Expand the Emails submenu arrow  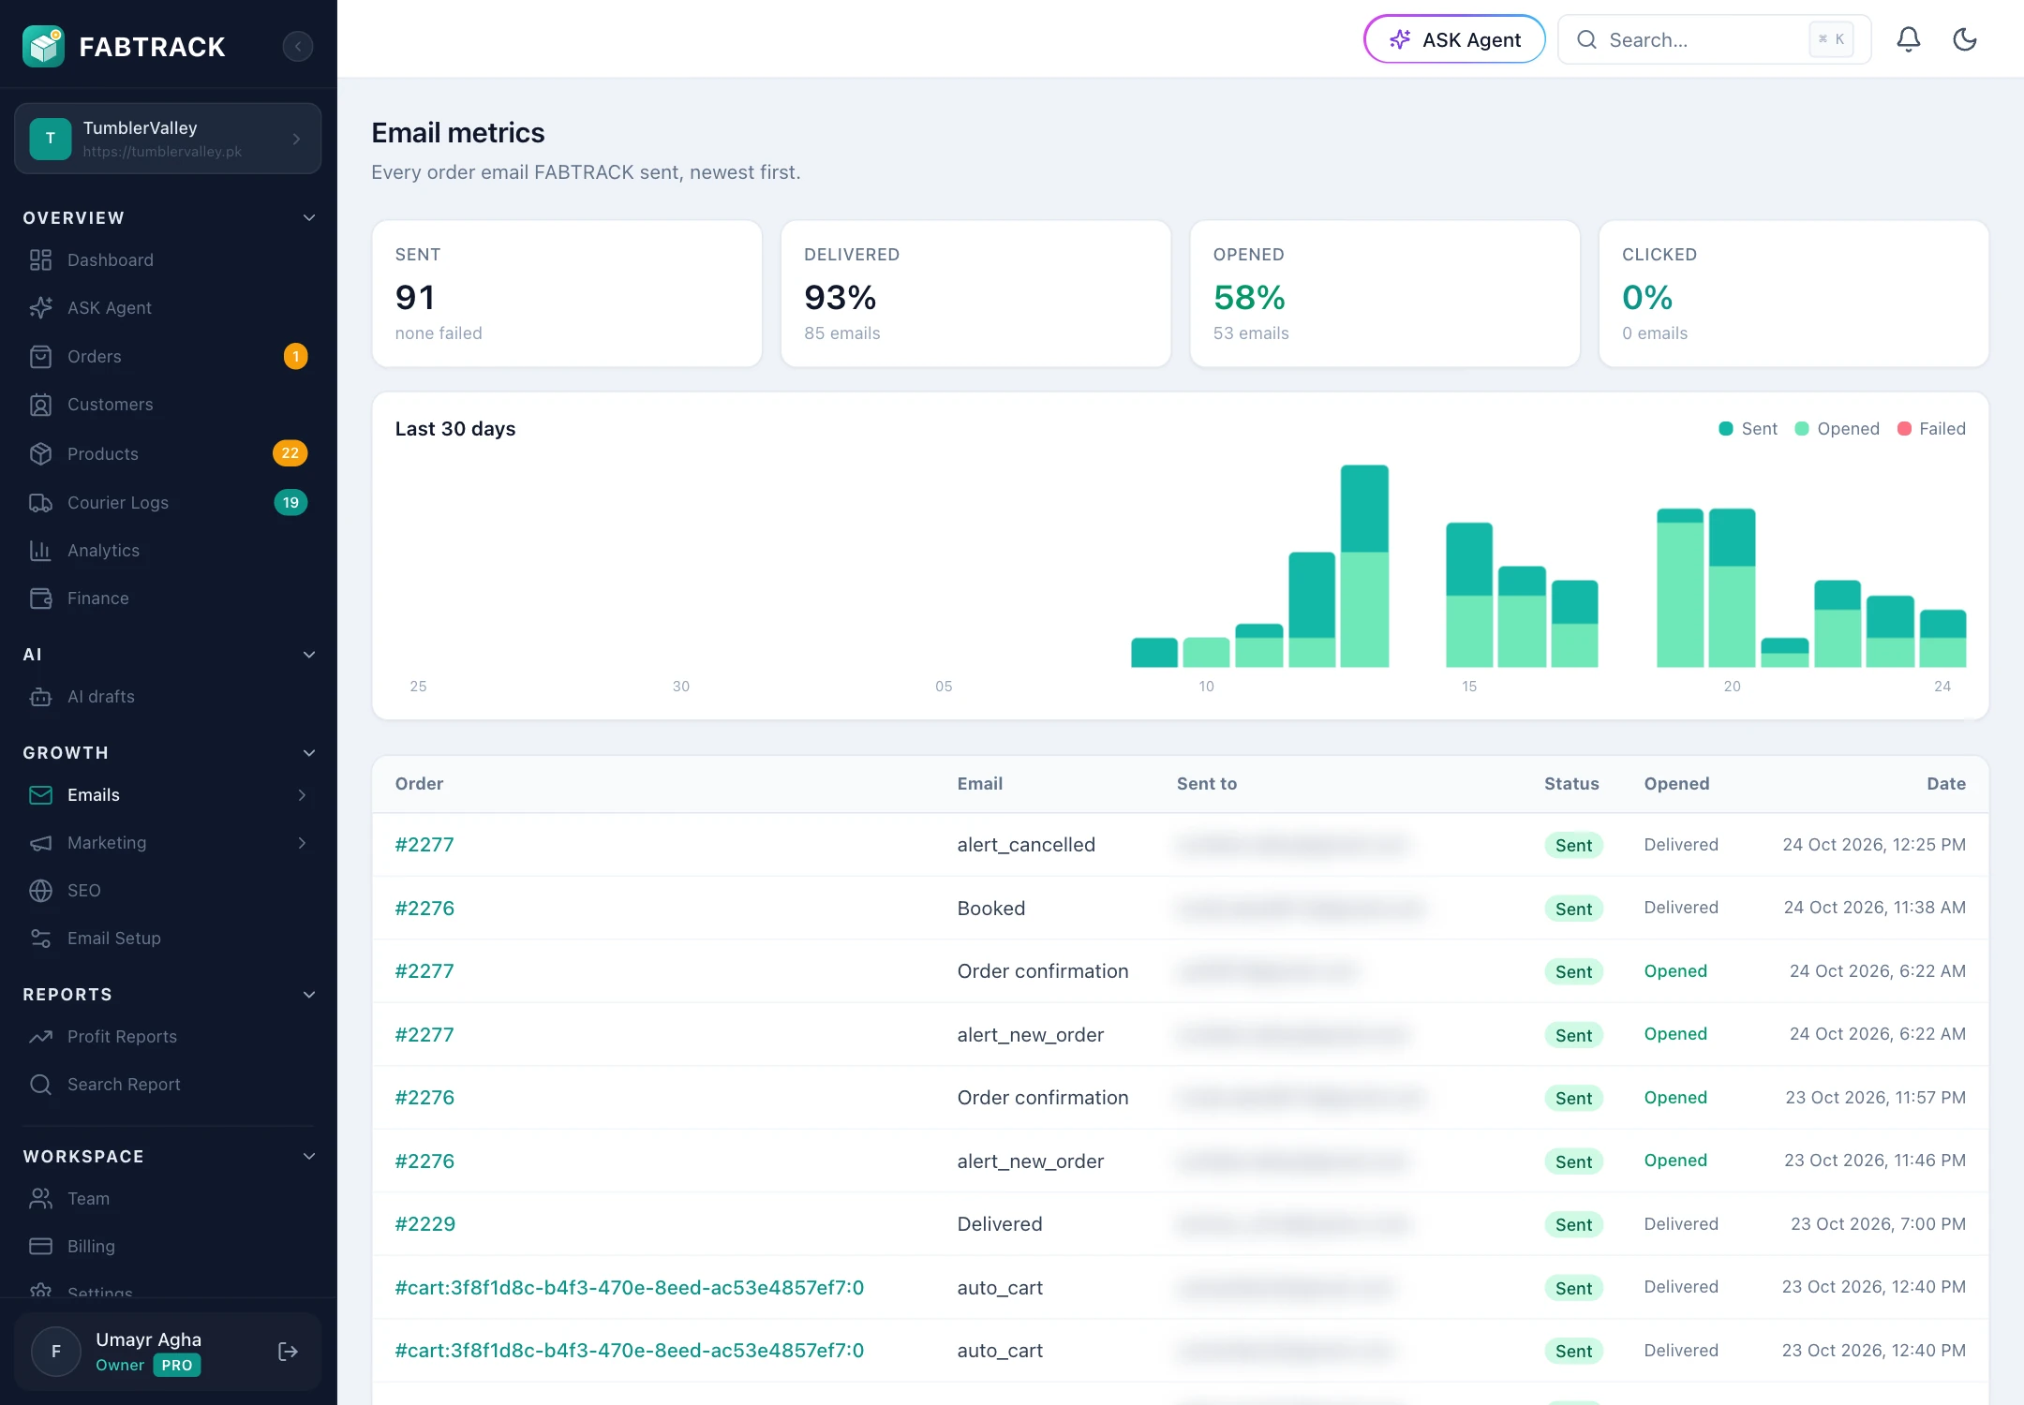302,794
